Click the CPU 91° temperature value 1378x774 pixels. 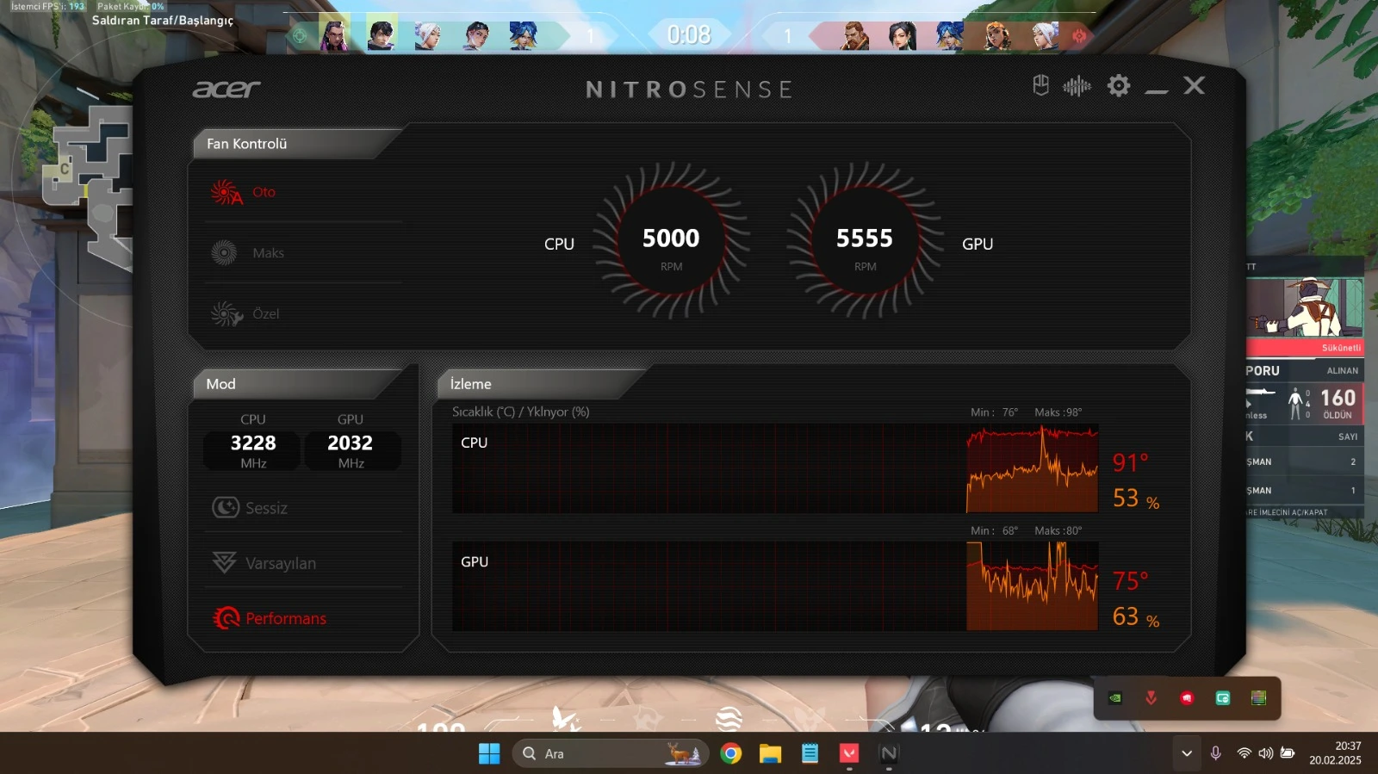(x=1130, y=462)
